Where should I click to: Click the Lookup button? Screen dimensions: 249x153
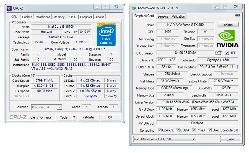(x=228, y=25)
